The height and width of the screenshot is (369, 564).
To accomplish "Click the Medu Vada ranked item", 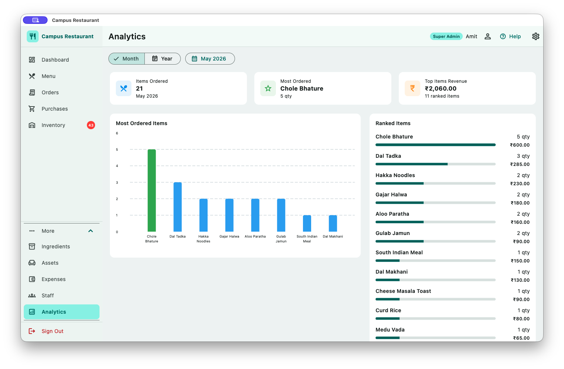I will coord(453,334).
